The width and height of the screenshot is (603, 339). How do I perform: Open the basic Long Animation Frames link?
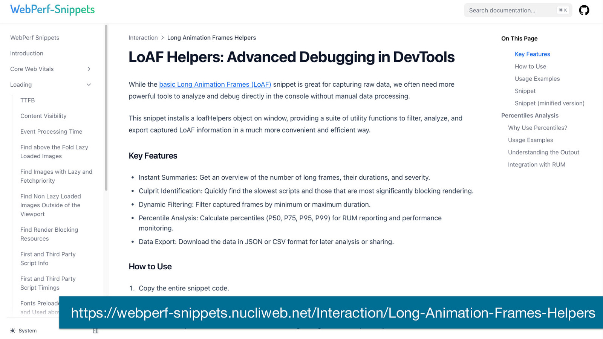[x=215, y=84]
